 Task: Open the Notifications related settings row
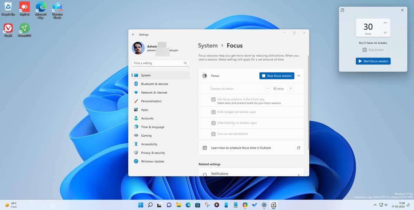(x=251, y=172)
